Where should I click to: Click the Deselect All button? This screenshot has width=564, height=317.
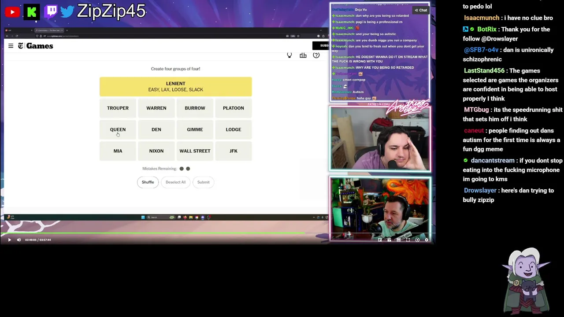pyautogui.click(x=175, y=182)
